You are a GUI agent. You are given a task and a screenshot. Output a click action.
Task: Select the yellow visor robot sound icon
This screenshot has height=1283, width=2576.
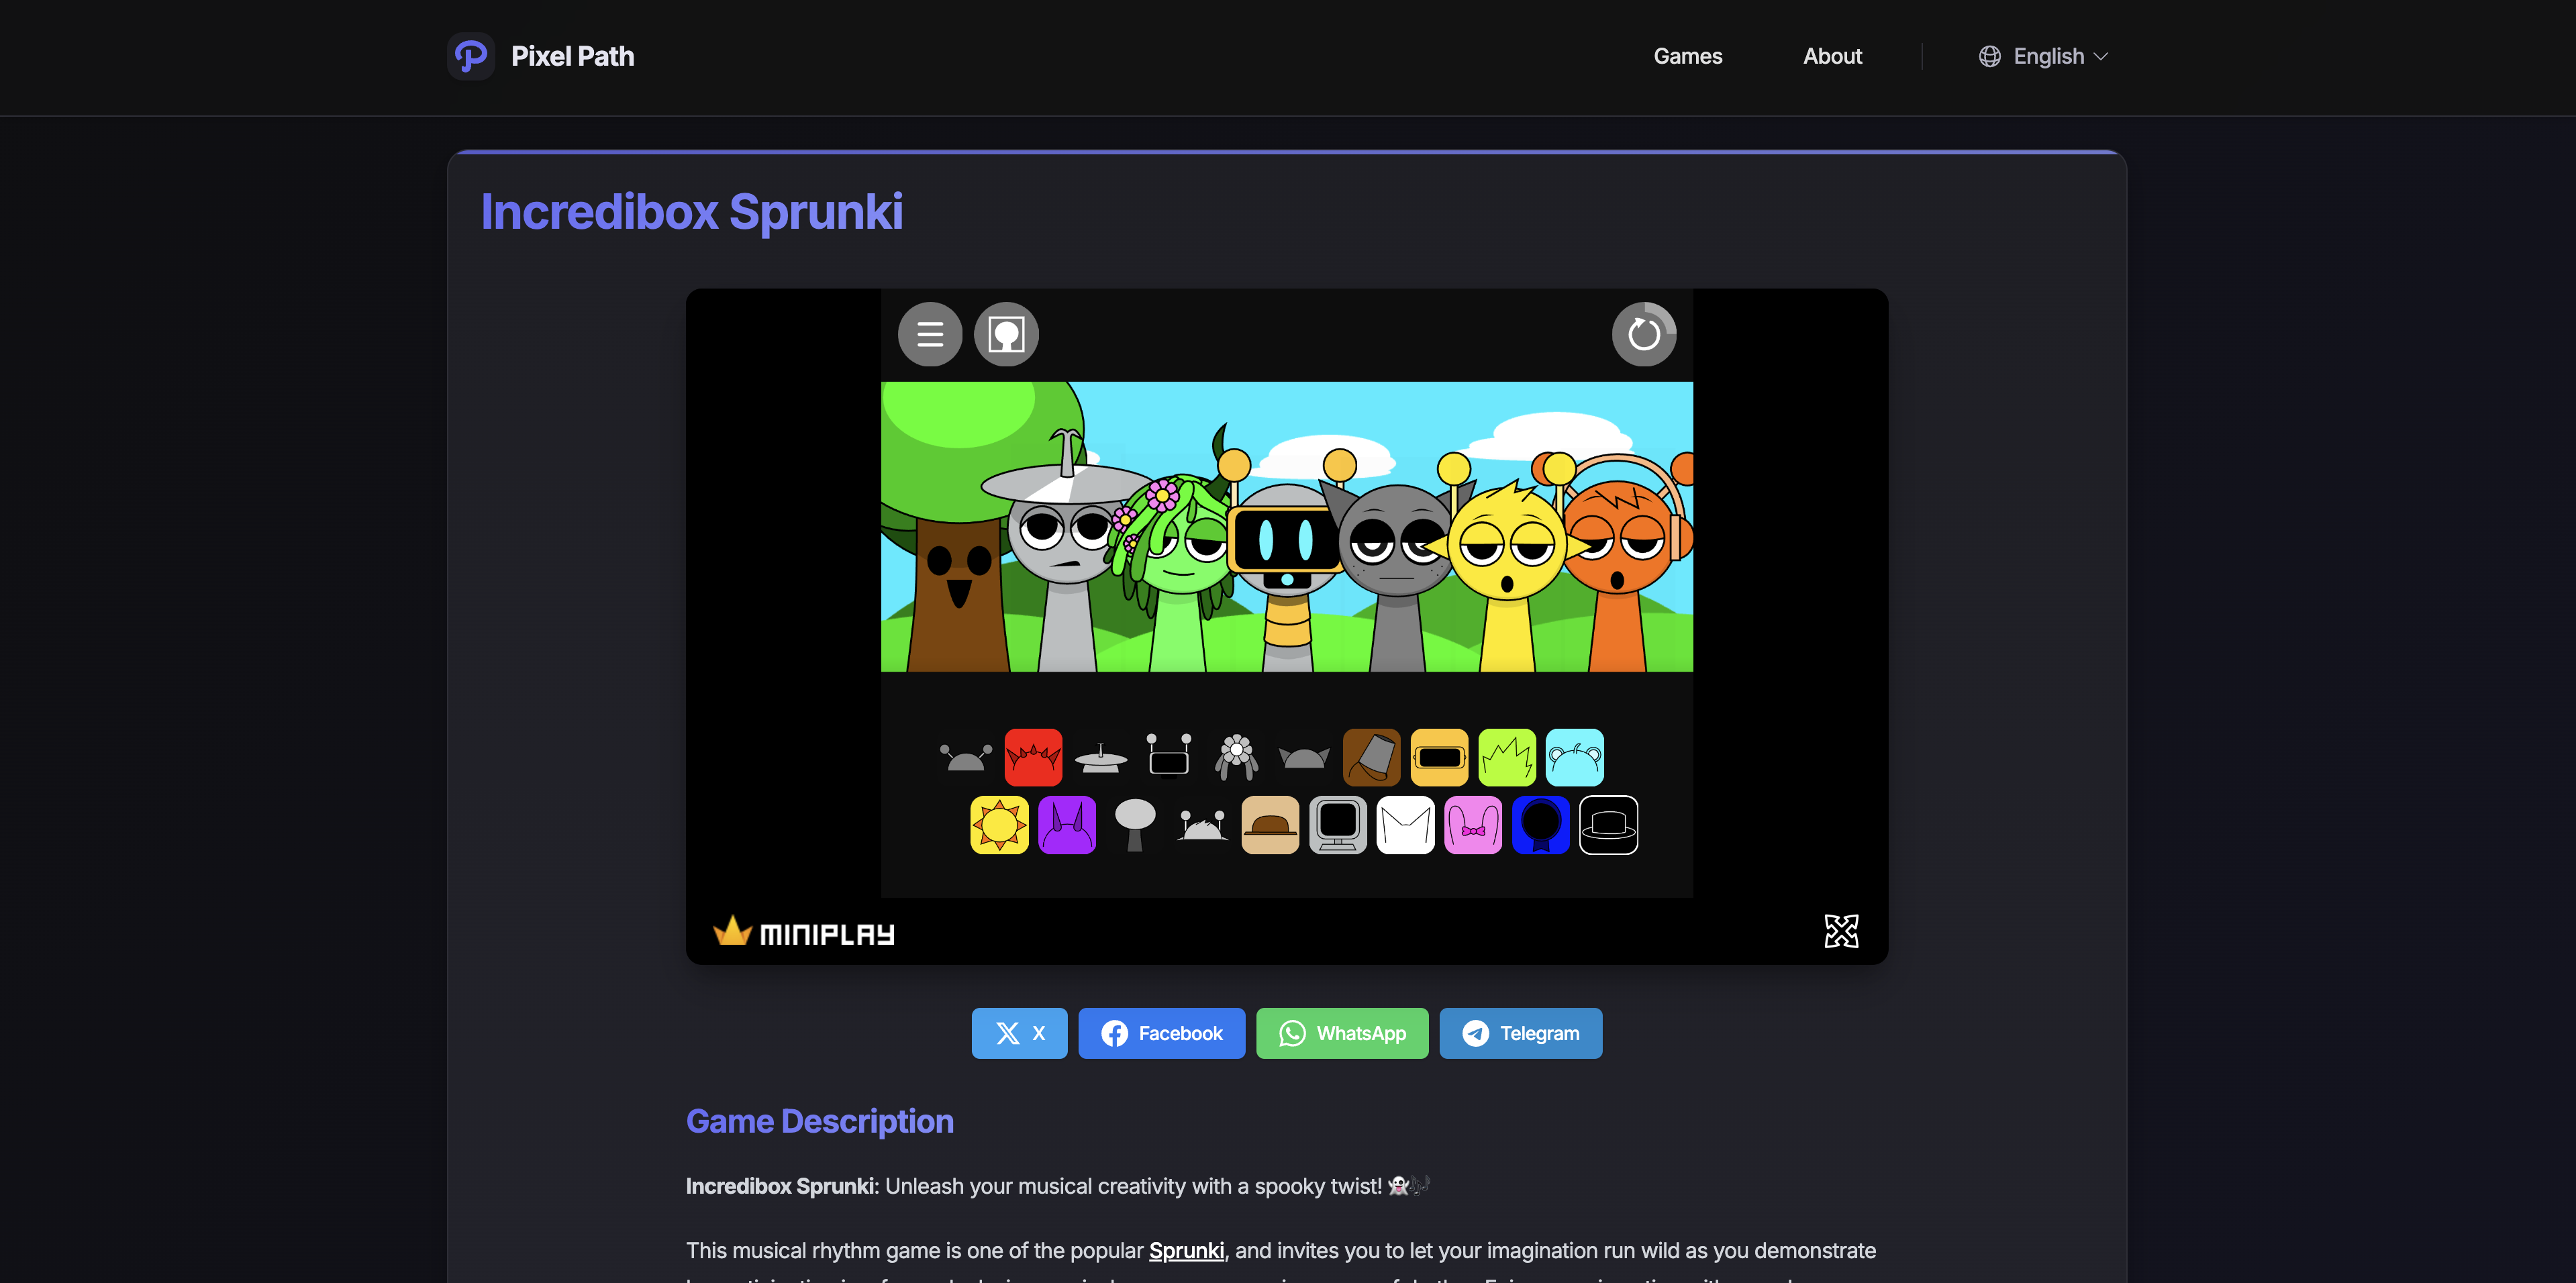[1440, 757]
